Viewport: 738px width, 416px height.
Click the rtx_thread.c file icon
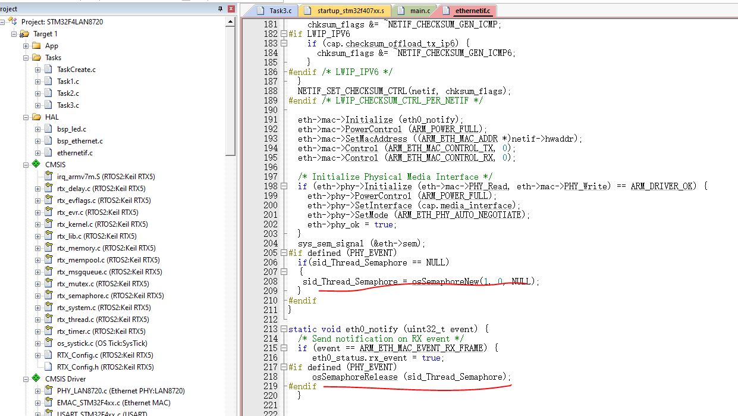pyautogui.click(x=49, y=320)
